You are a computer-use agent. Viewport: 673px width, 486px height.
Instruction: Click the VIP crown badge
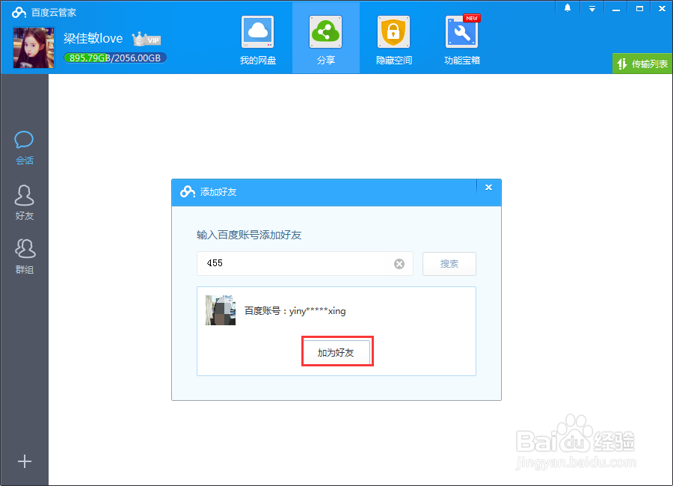pos(147,39)
